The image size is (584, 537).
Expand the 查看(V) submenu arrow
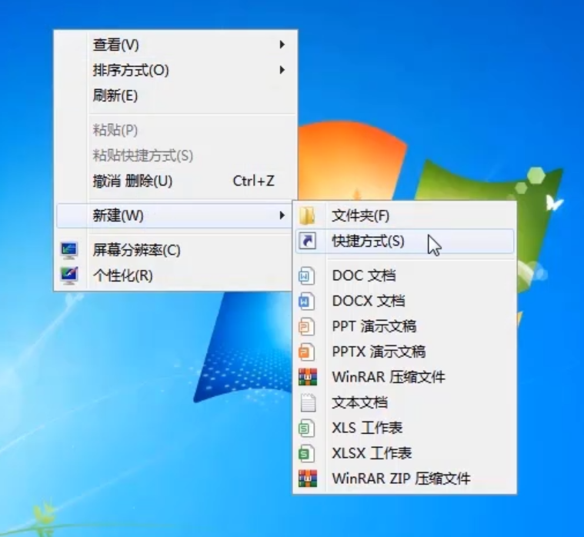282,45
